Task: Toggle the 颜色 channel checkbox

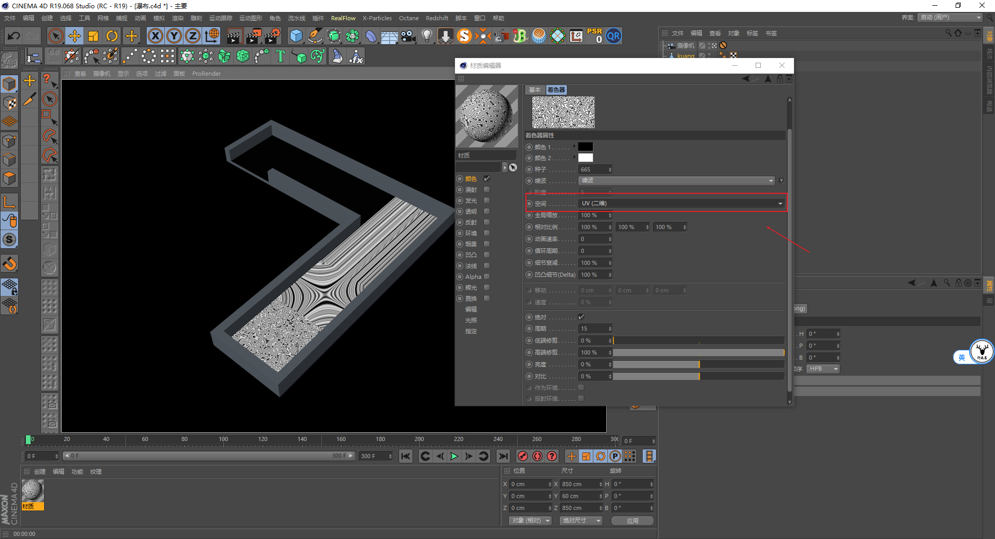Action: point(487,179)
